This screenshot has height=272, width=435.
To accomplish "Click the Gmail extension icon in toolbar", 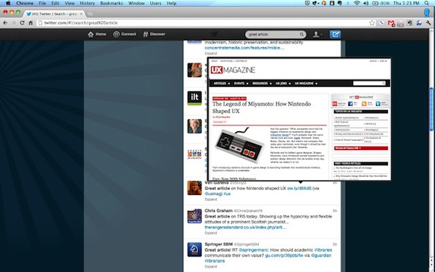I will (391, 23).
